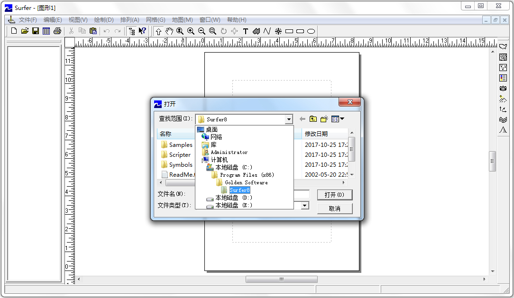
Task: Click the New Contour Map icon
Action: 503,57
